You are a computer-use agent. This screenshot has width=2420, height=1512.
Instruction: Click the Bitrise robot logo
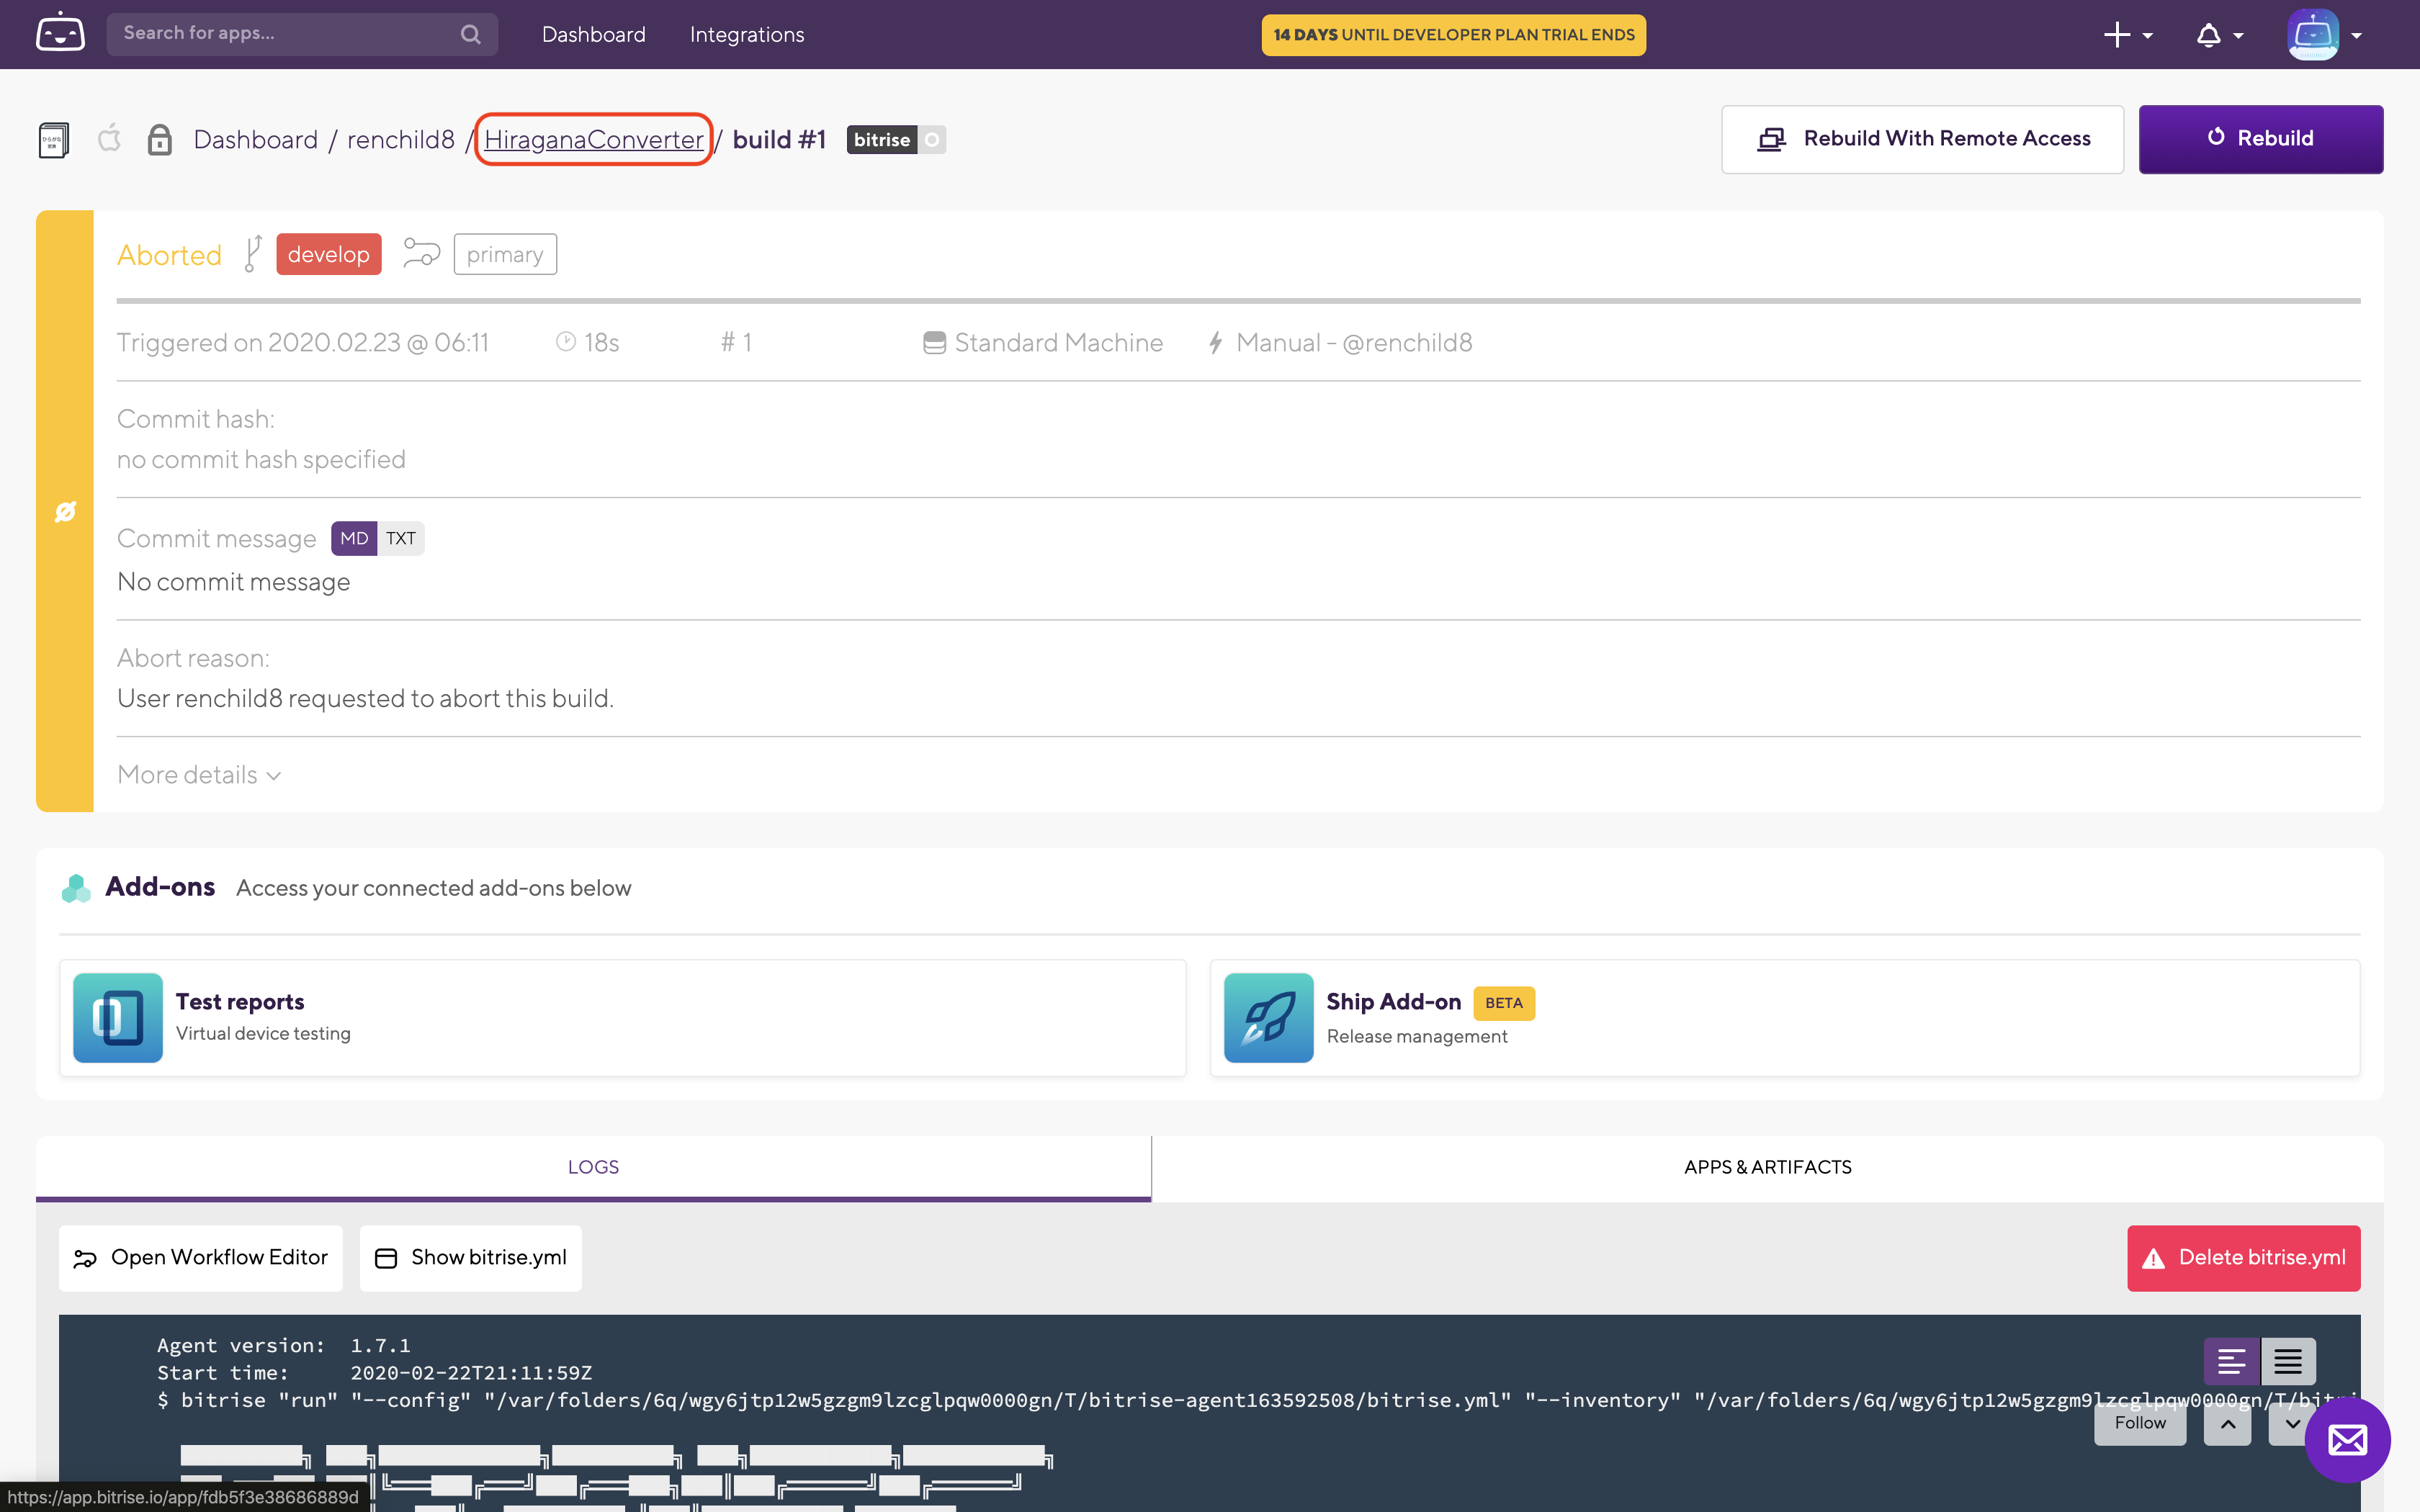coord(60,33)
